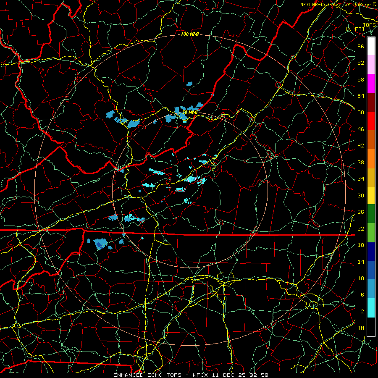
Task: Click the "6" legend value
Action: click(362, 294)
